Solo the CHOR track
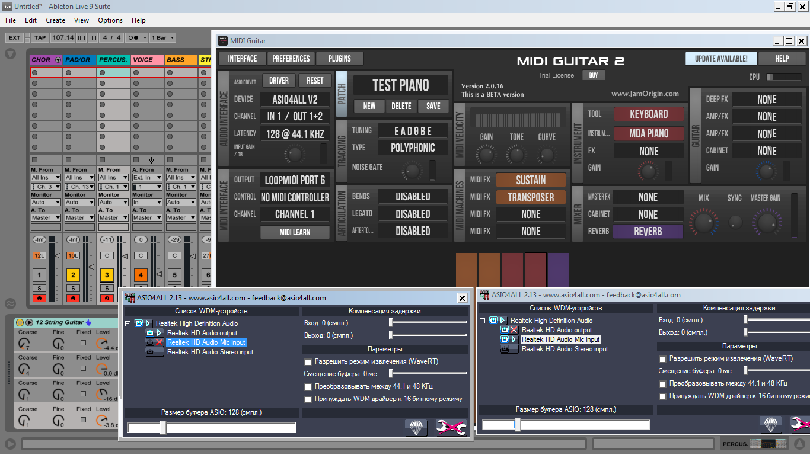The height and width of the screenshot is (455, 810). (39, 288)
